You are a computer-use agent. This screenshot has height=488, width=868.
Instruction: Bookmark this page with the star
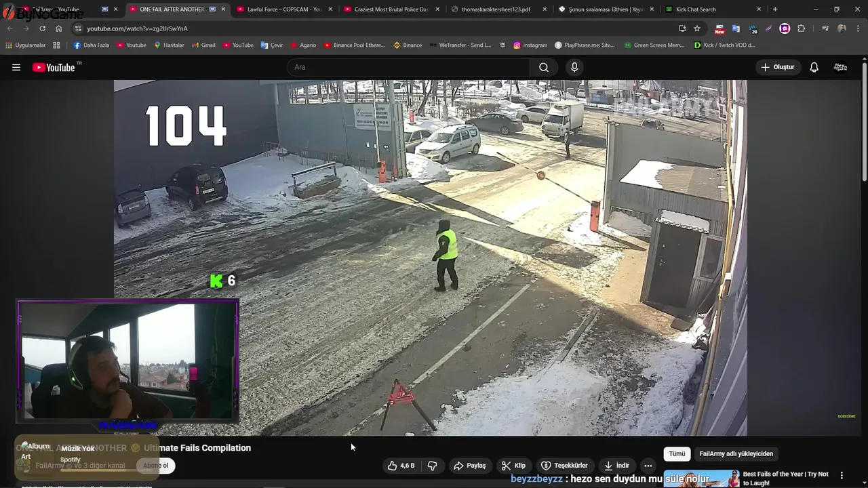click(x=697, y=28)
